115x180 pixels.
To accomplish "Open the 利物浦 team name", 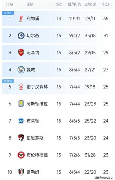I will tap(33, 18).
